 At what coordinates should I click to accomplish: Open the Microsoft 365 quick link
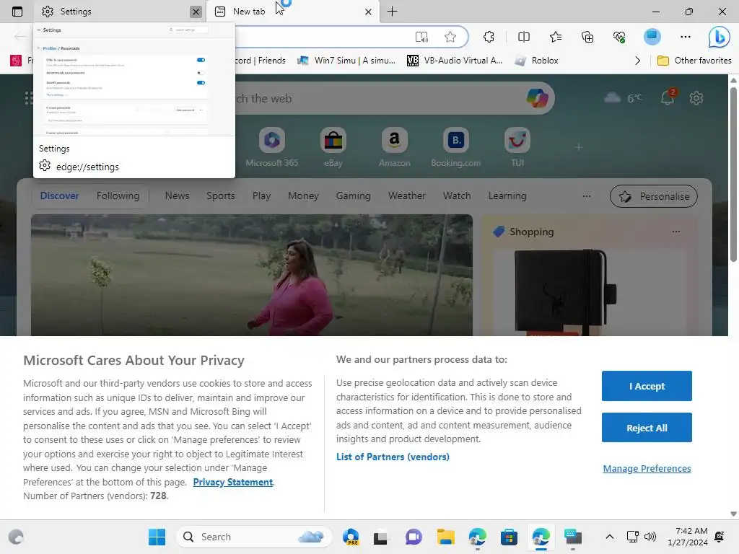[272, 147]
